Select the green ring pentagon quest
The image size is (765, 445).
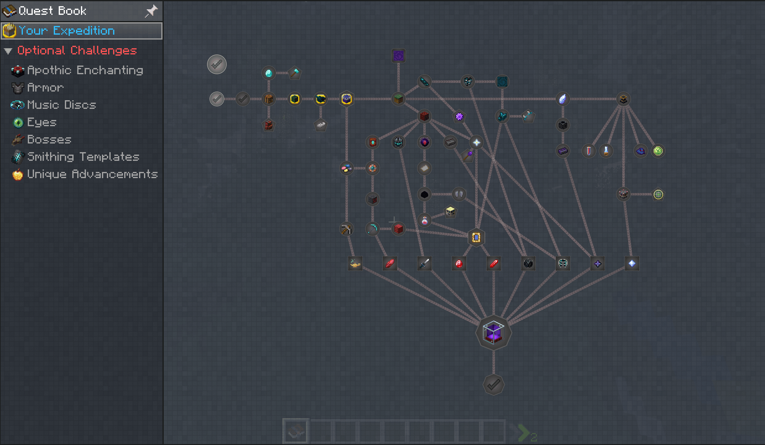point(658,195)
